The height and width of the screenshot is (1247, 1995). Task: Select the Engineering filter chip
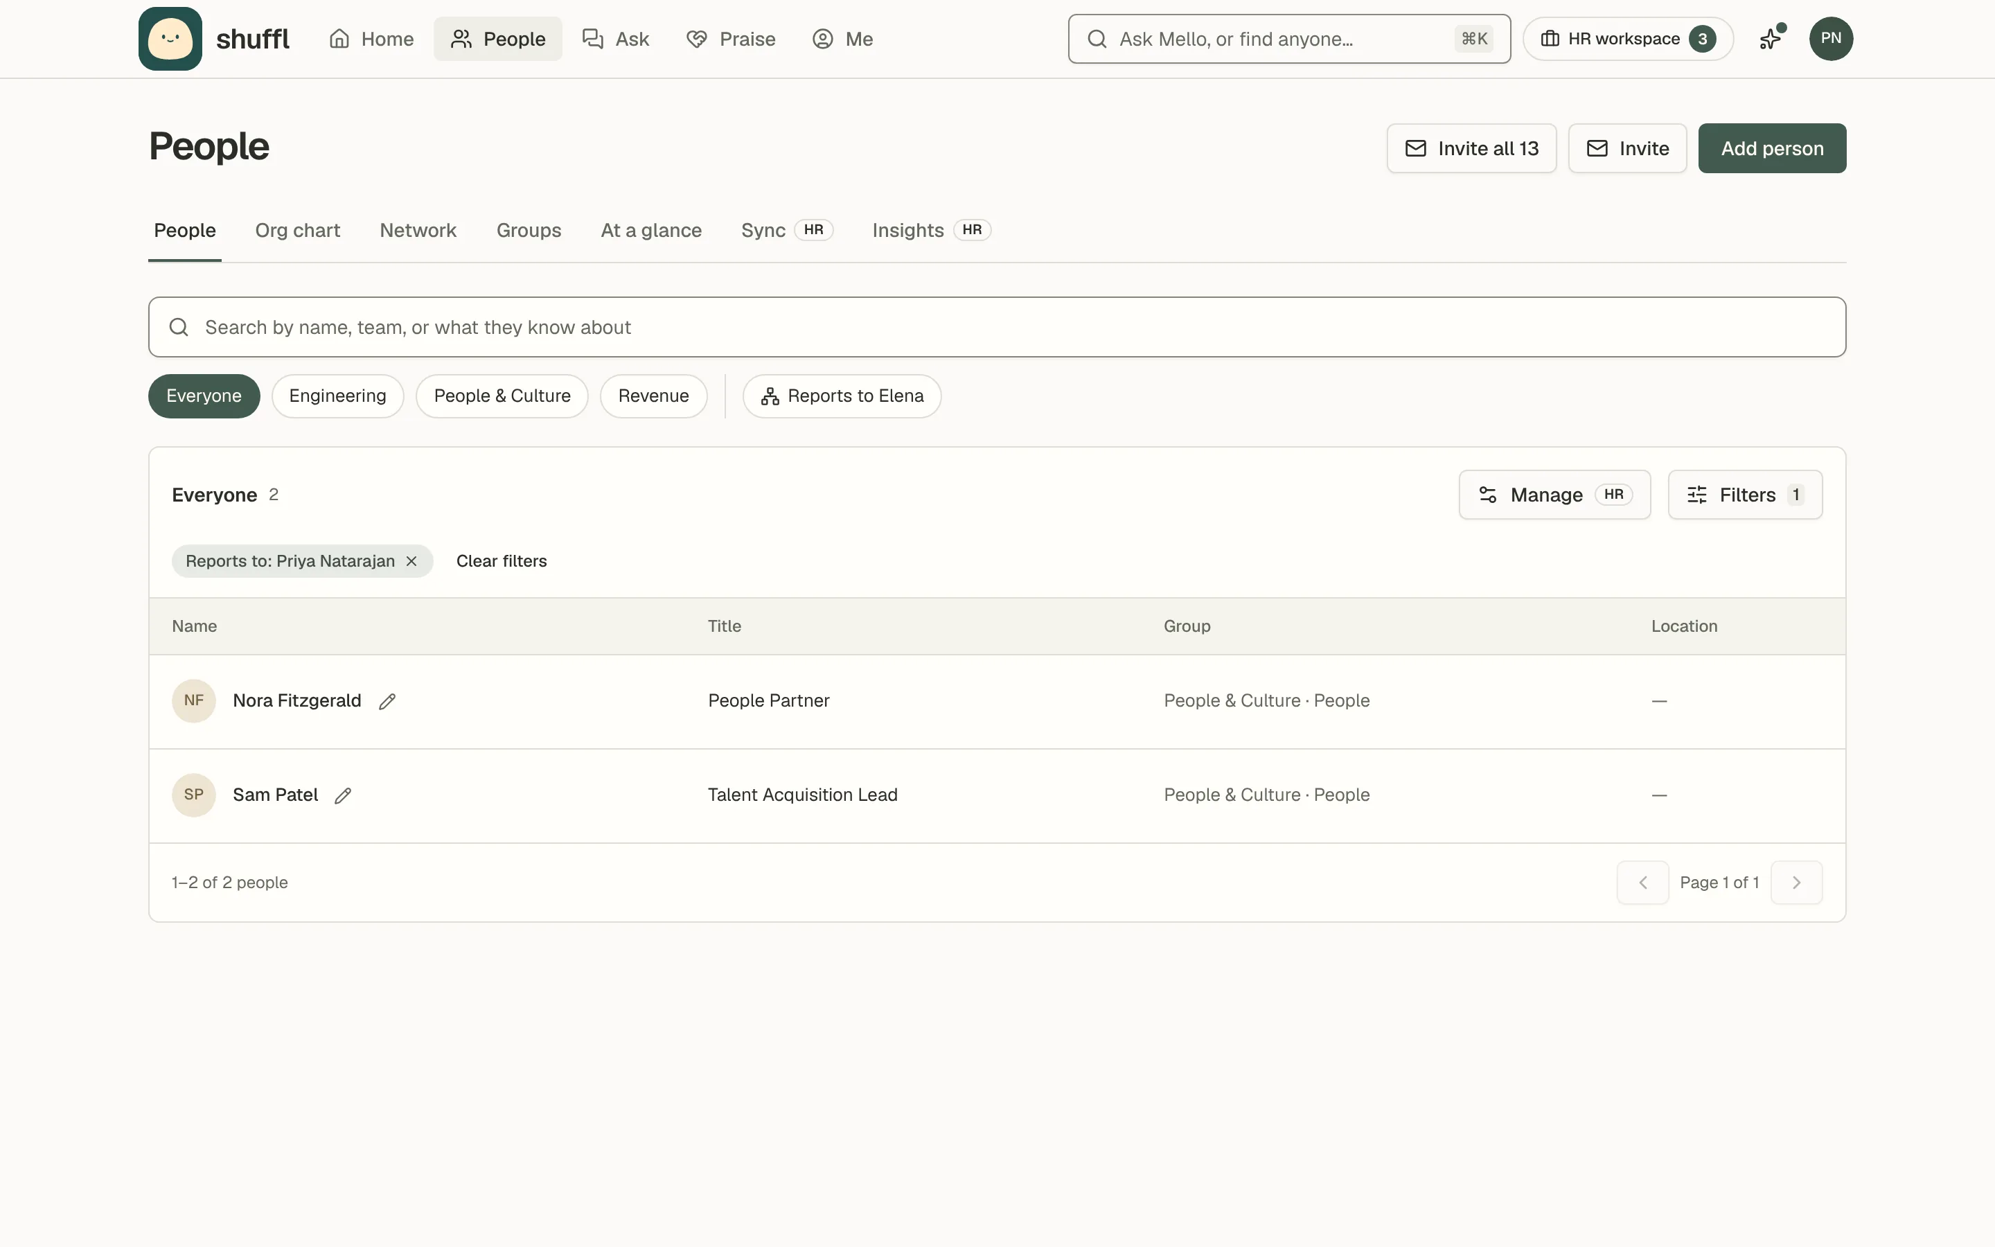[x=337, y=396]
